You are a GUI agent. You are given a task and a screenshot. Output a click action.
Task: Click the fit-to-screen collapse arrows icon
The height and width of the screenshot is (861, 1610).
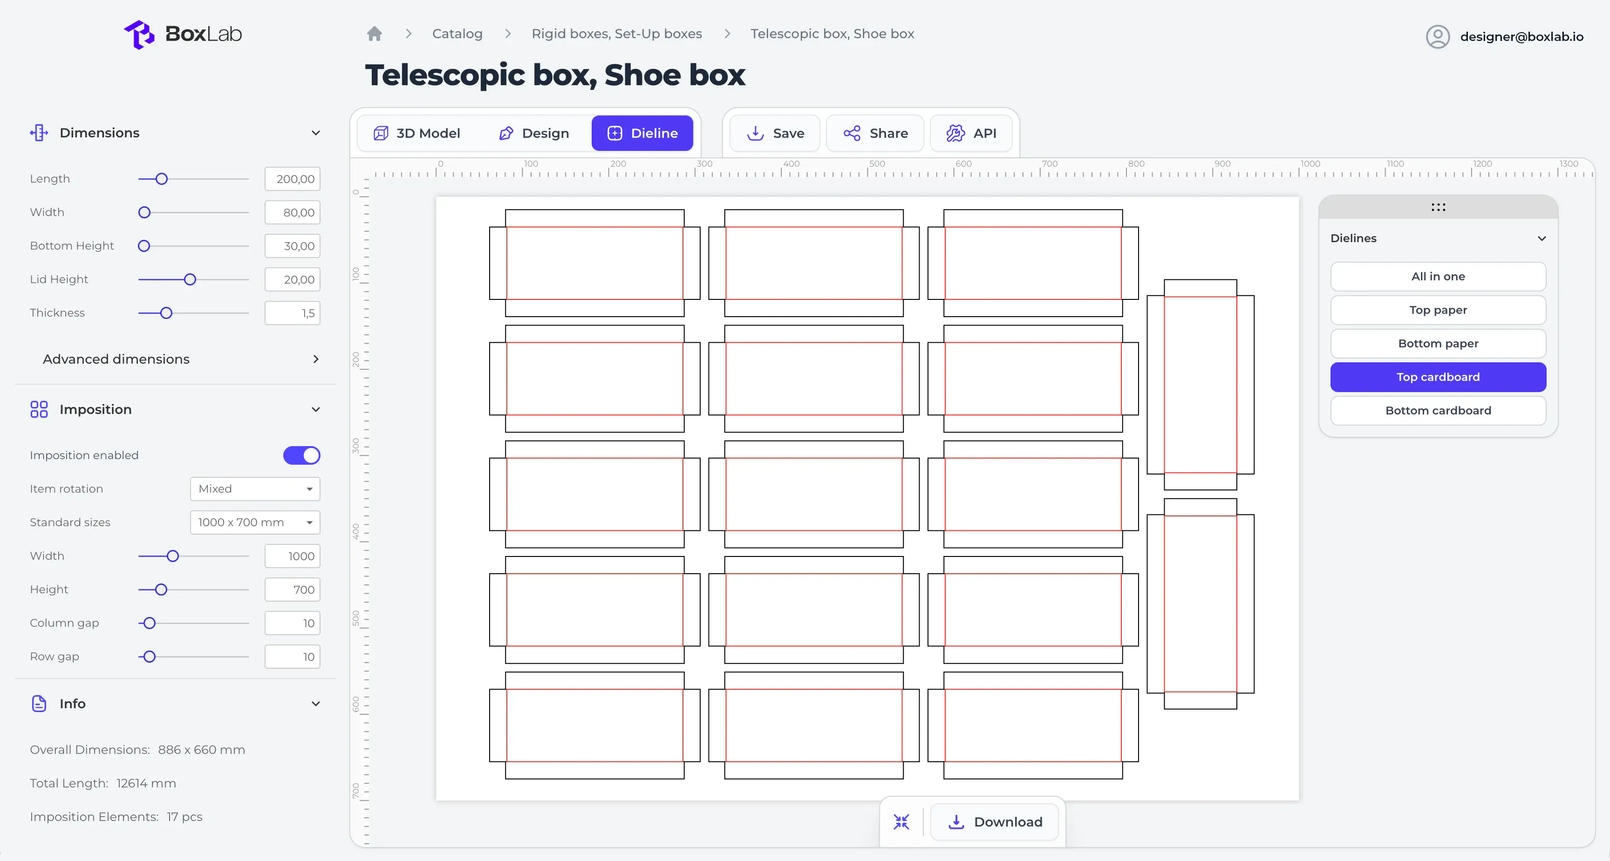point(901,821)
